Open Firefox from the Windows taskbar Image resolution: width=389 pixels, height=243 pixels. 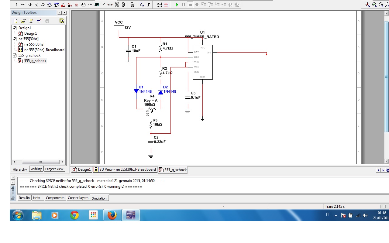point(112,215)
